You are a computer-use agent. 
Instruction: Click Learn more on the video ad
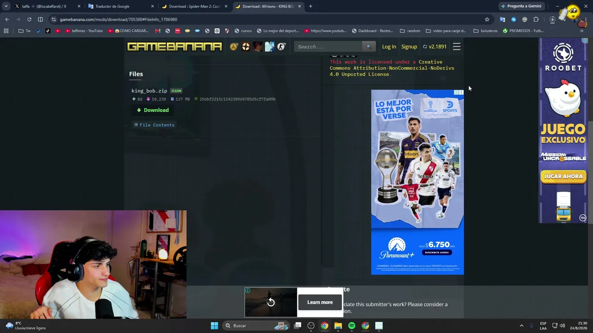coord(320,302)
